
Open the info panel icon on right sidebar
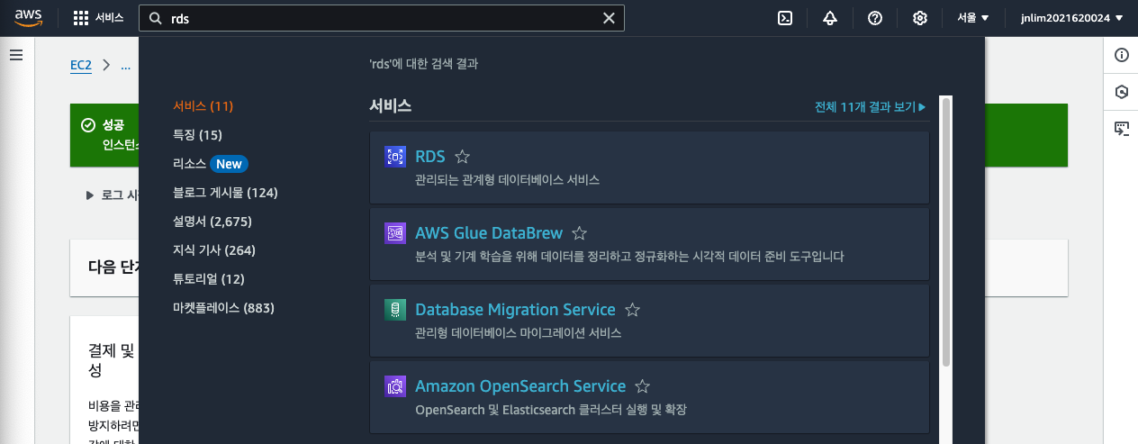[x=1122, y=55]
